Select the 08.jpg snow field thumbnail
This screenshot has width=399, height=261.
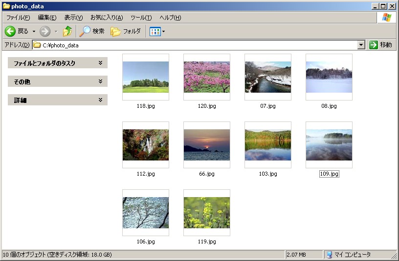(x=329, y=77)
